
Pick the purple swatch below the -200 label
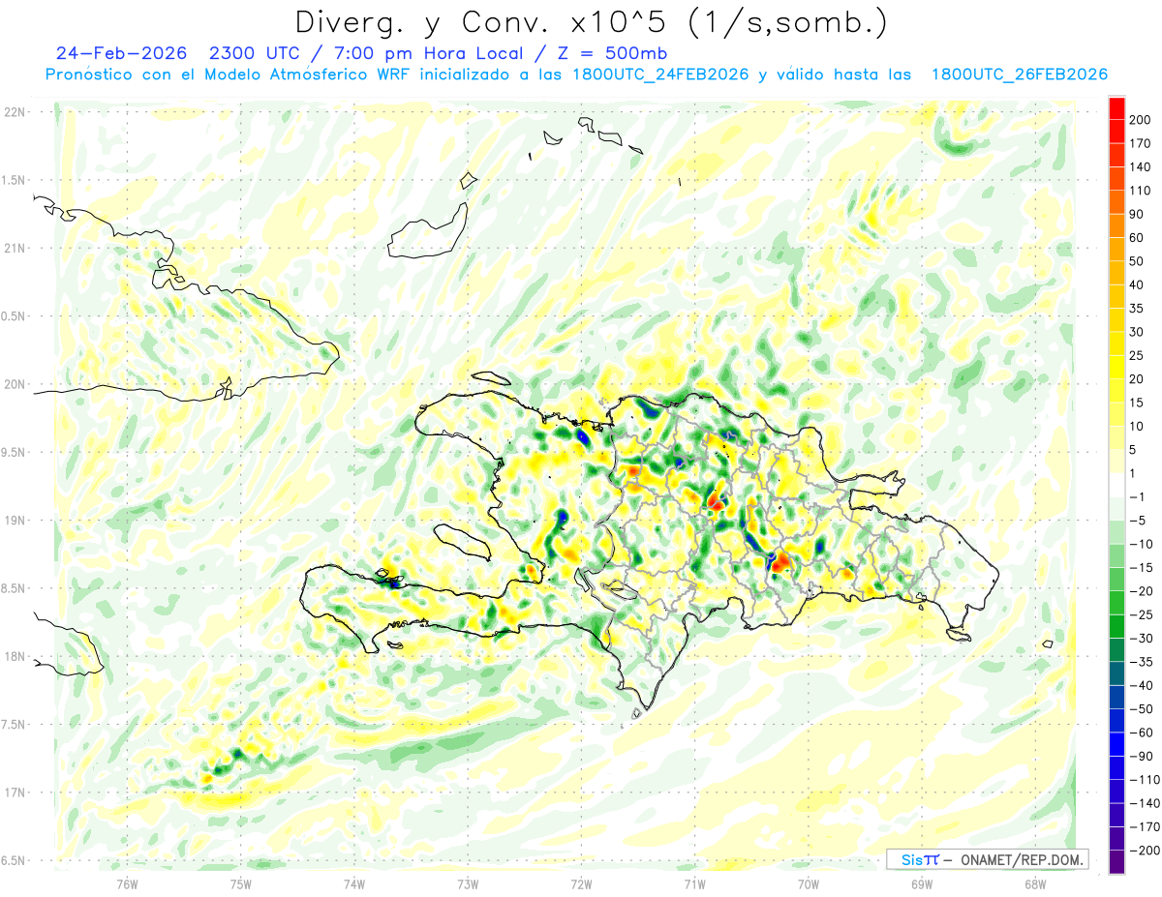point(1116,862)
